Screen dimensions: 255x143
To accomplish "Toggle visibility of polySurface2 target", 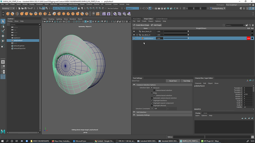I will coord(134,38).
